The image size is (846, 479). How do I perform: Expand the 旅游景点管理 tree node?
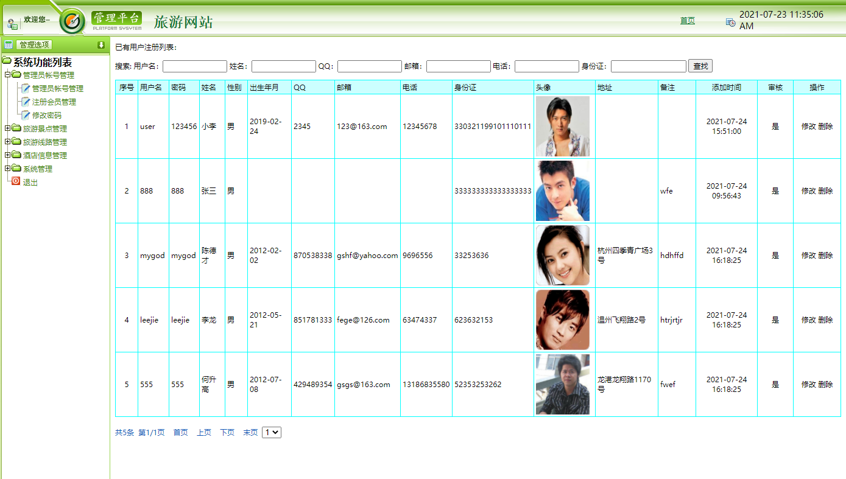tap(7, 128)
